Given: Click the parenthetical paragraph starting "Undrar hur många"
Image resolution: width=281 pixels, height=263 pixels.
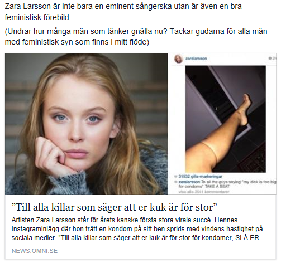Looking at the screenshot, I should [x=136, y=37].
